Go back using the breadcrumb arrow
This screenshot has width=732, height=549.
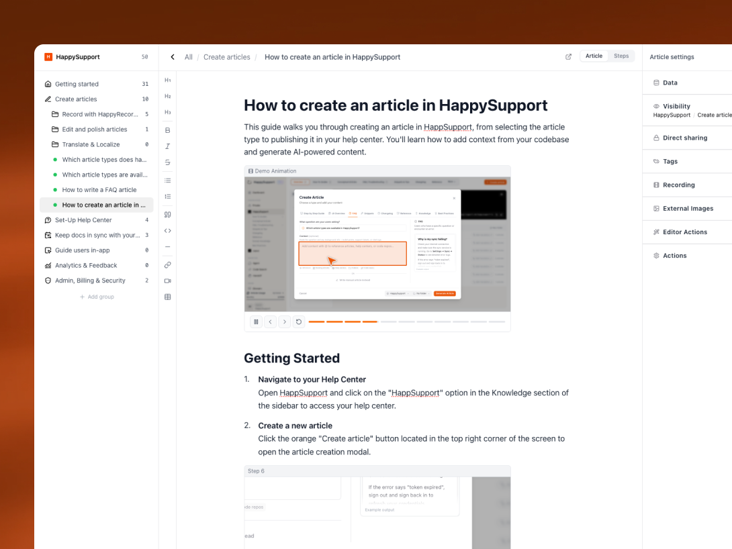[173, 57]
